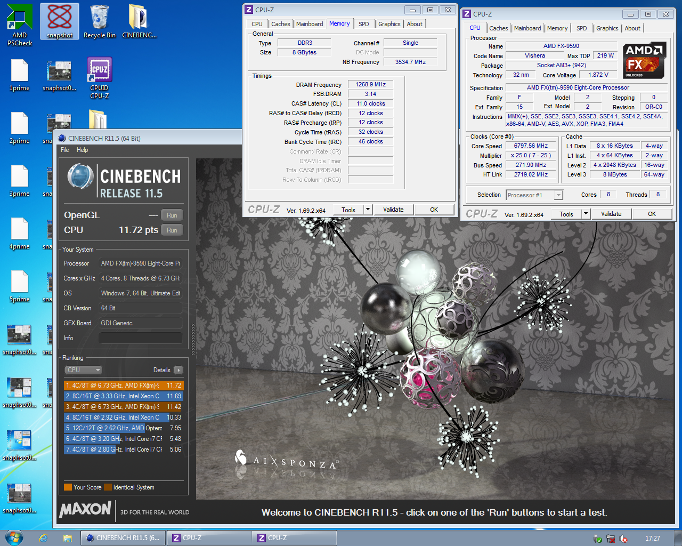Open Windows Explorer taskbar icon
The height and width of the screenshot is (546, 682).
[68, 538]
